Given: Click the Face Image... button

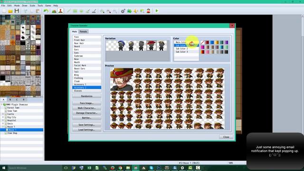Looking at the screenshot, I should pyautogui.click(x=86, y=103).
